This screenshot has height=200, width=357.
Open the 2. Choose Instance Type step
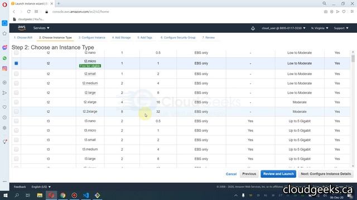pos(55,38)
